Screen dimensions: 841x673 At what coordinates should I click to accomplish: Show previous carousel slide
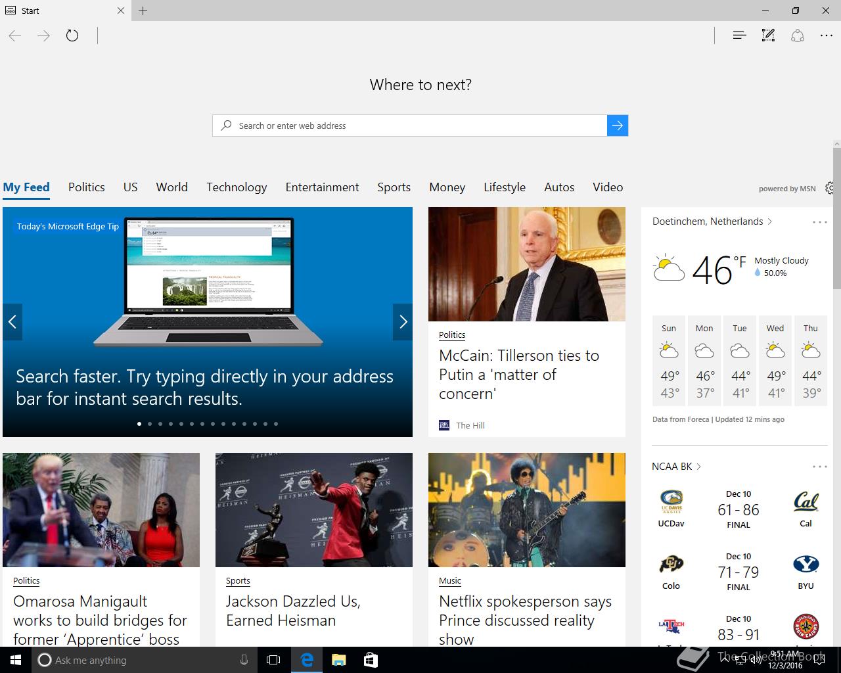click(12, 321)
